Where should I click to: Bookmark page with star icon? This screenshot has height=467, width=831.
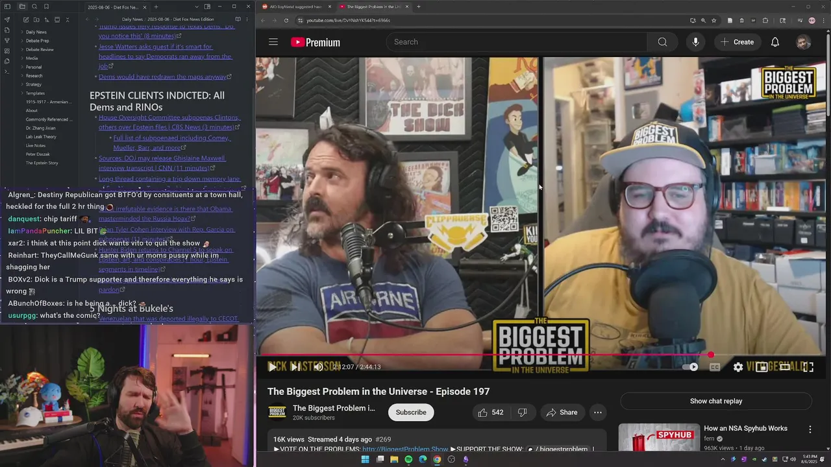pyautogui.click(x=715, y=20)
